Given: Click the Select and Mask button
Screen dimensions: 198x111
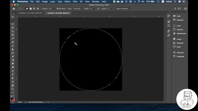Looking at the screenshot, I should tap(123, 9).
